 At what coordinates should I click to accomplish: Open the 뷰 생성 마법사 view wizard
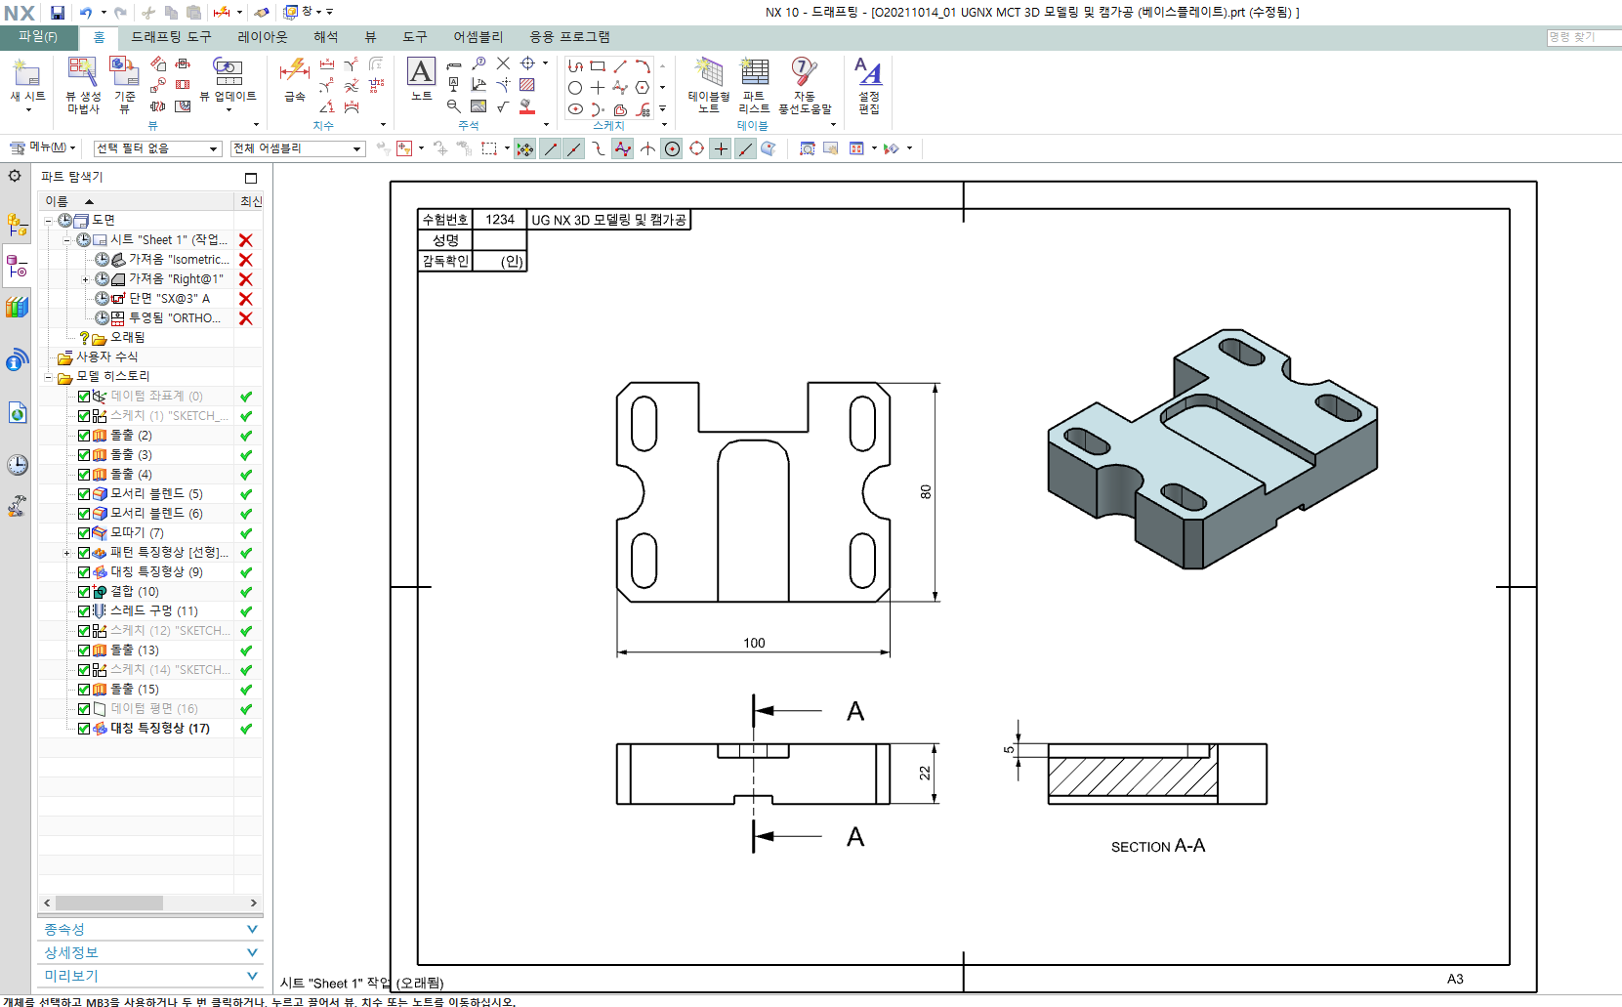(x=83, y=85)
